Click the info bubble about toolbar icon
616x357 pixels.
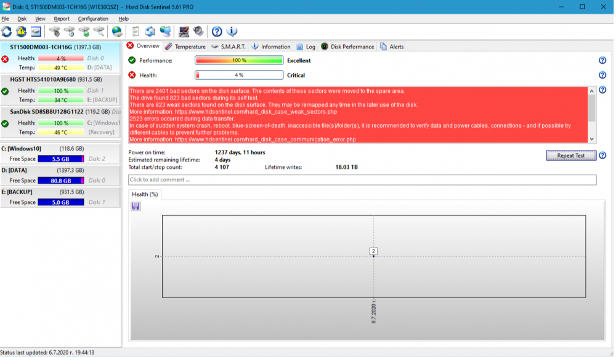point(232,31)
